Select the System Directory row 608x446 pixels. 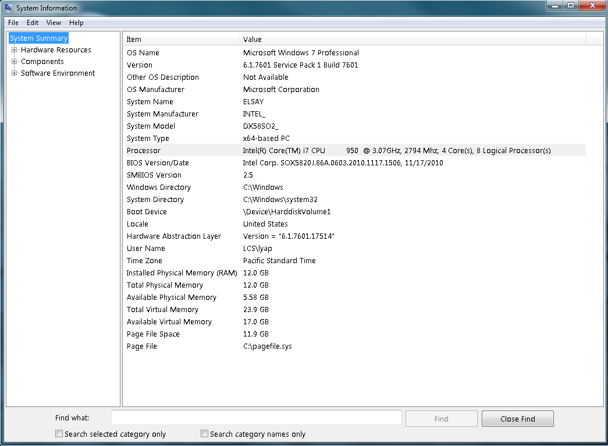tap(356, 200)
